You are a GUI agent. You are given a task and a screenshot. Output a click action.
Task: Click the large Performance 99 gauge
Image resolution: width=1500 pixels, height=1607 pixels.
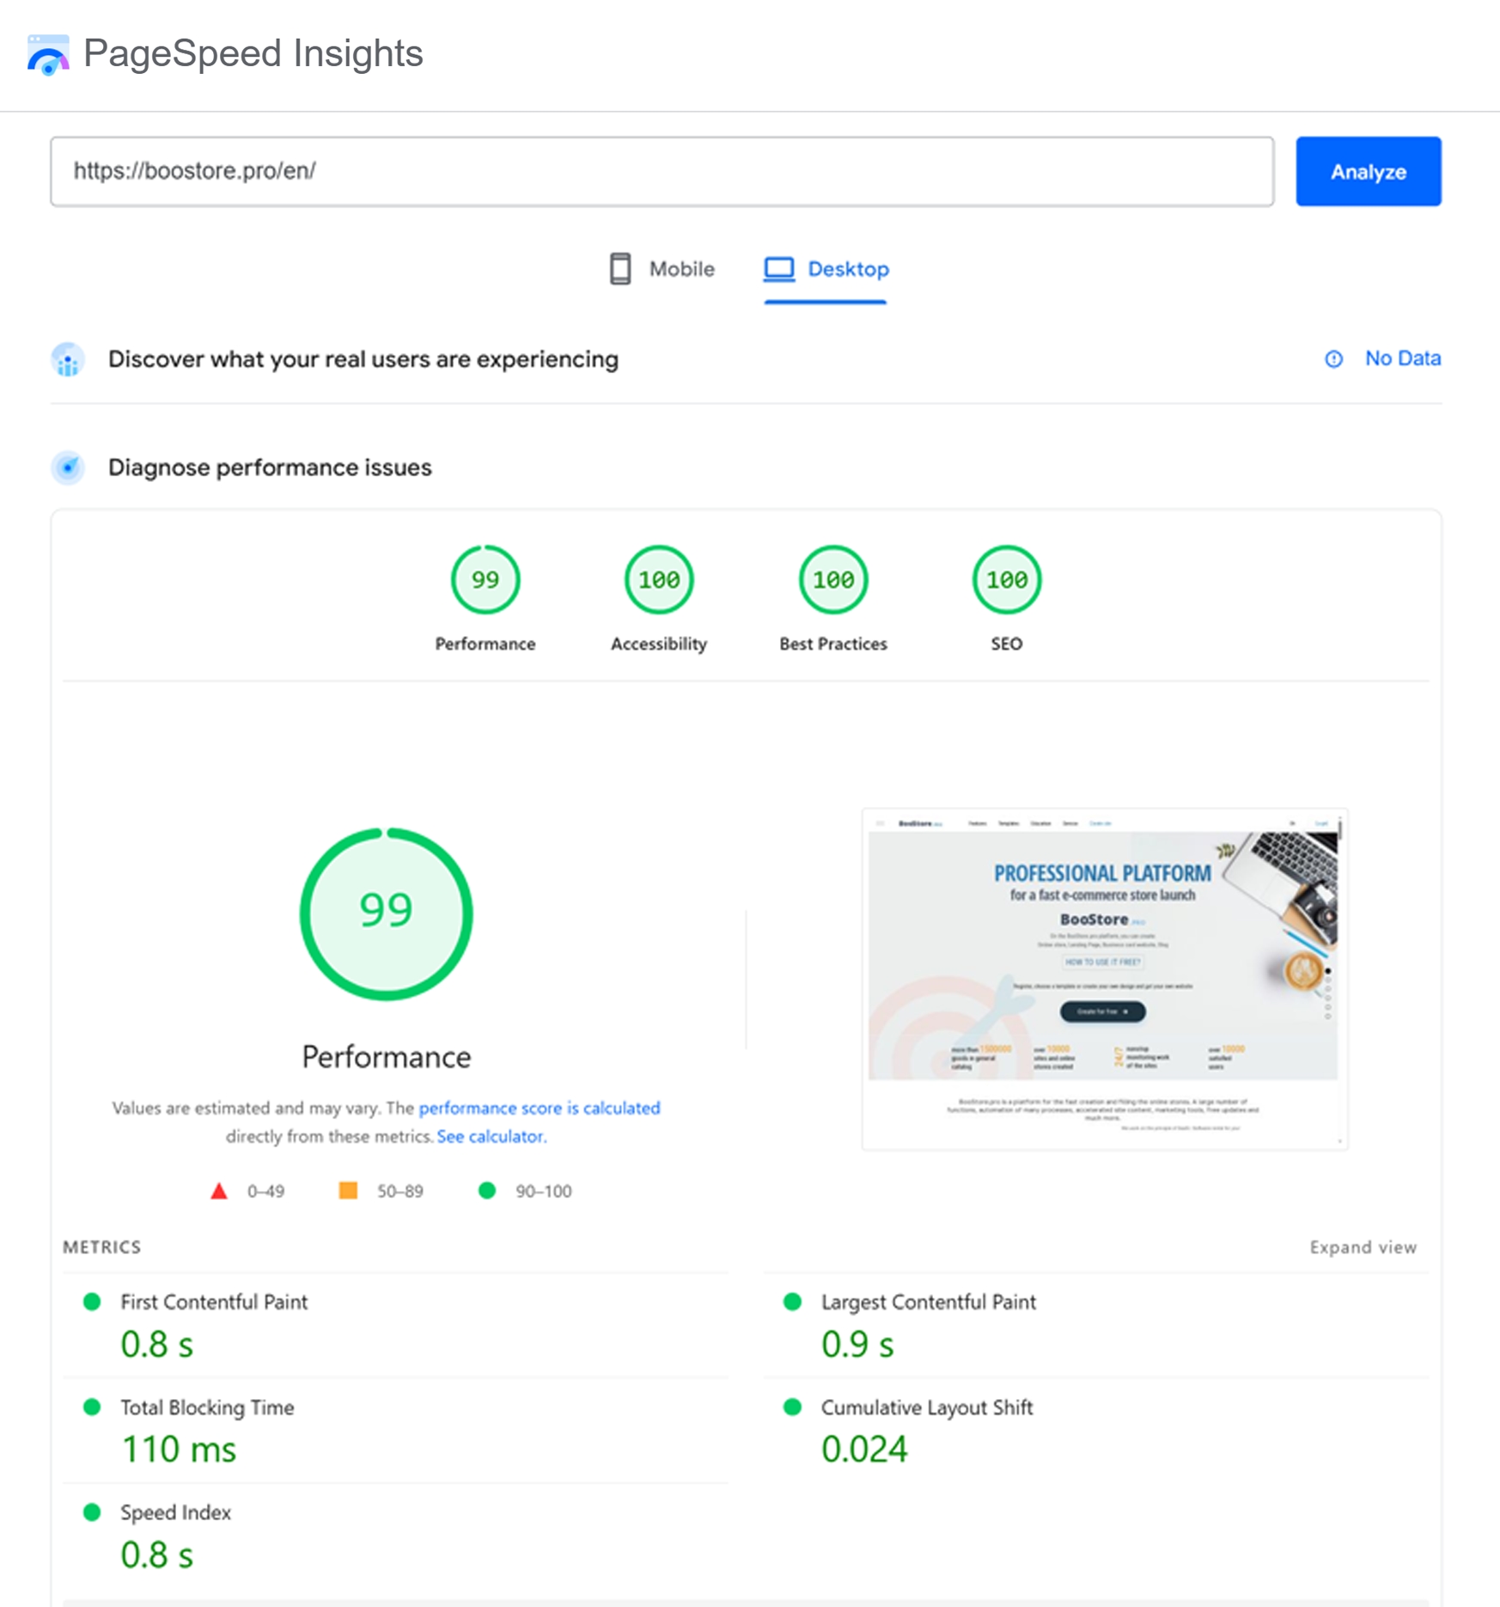tap(387, 913)
